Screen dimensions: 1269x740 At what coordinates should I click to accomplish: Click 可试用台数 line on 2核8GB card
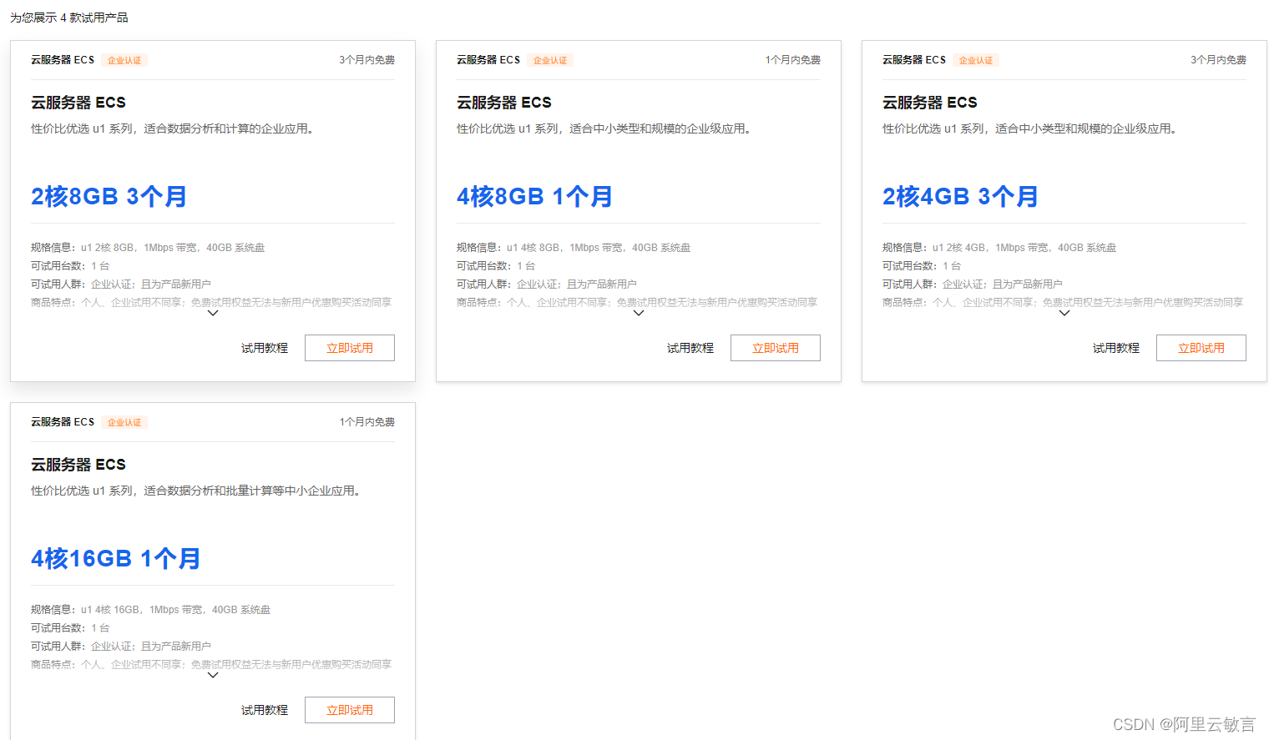(x=70, y=266)
